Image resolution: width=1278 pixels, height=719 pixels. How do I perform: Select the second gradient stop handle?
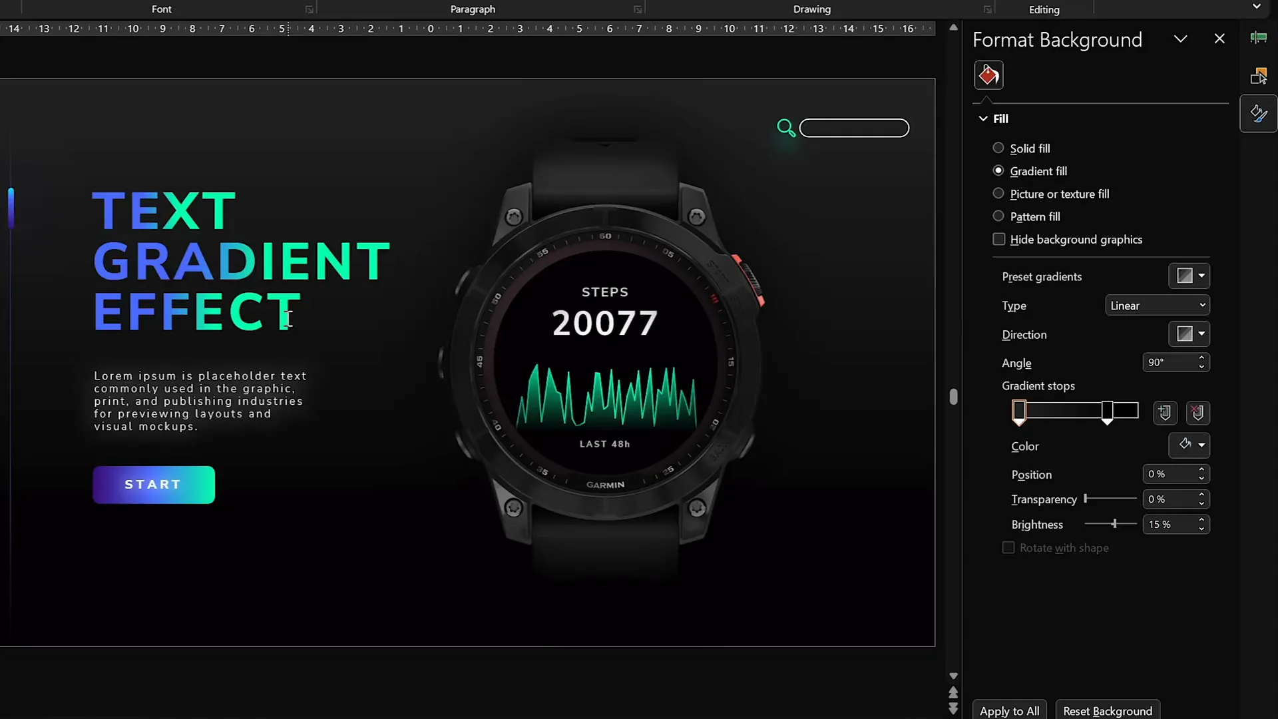coord(1107,411)
